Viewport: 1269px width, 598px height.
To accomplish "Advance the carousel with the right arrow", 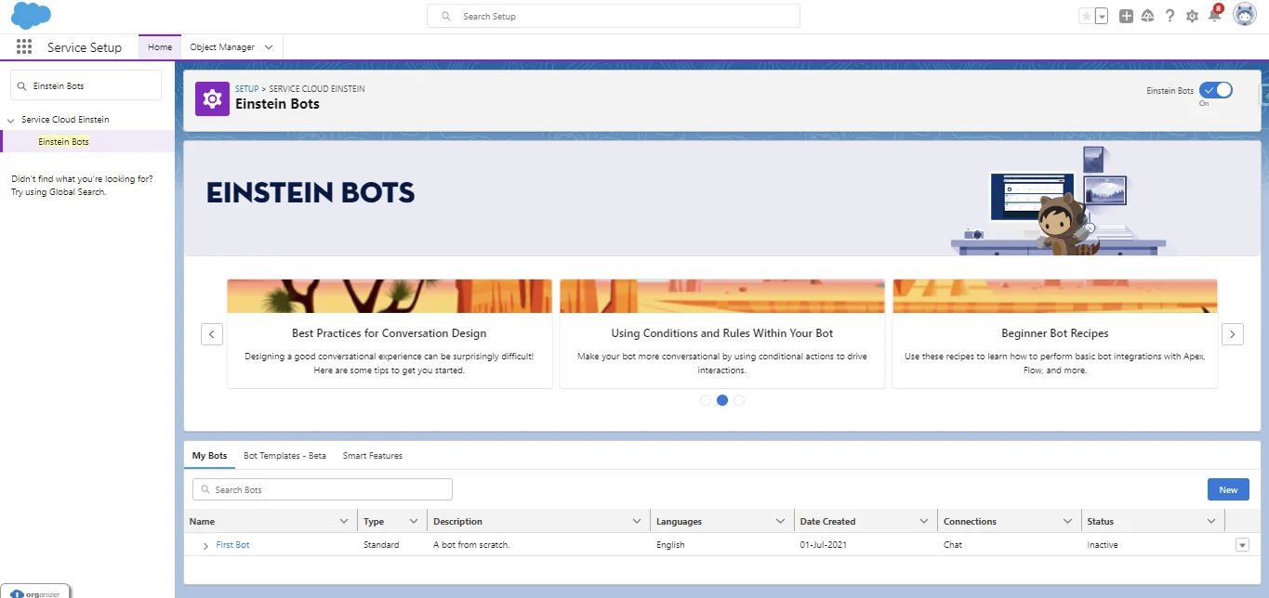I will 1232,333.
